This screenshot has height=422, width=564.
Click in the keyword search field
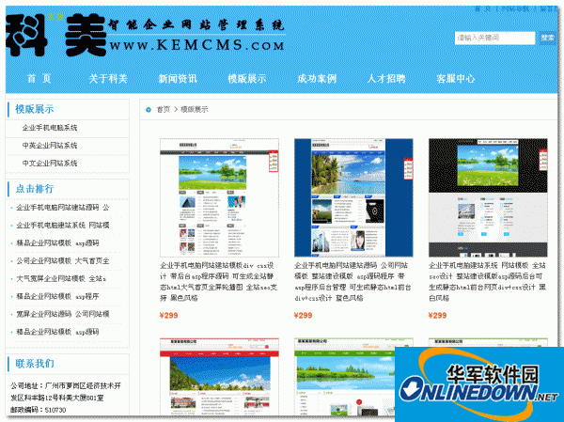click(x=494, y=38)
